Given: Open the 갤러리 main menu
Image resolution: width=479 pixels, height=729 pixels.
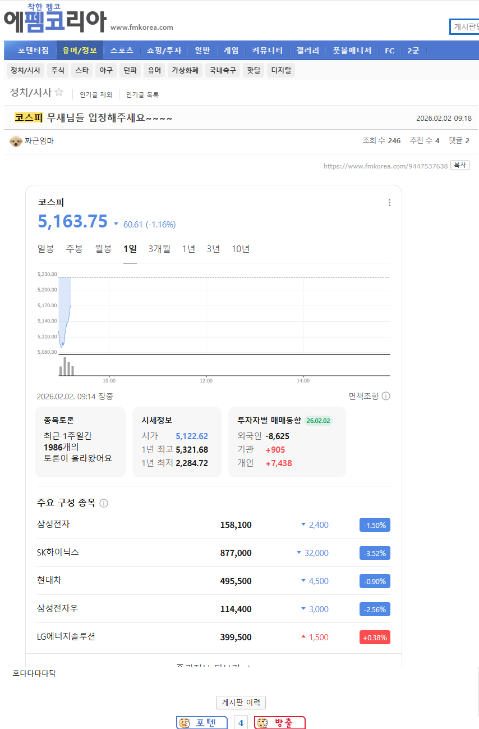Looking at the screenshot, I should tap(308, 51).
